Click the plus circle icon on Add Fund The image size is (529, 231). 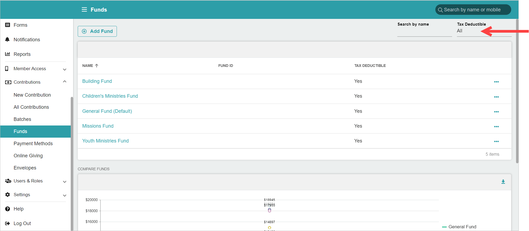[84, 31]
